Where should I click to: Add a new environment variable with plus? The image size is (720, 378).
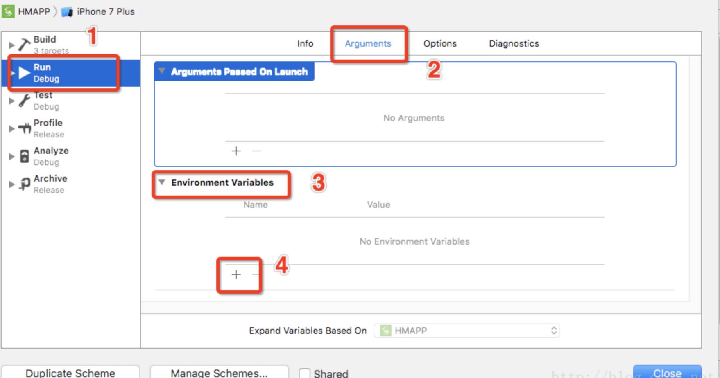click(236, 274)
